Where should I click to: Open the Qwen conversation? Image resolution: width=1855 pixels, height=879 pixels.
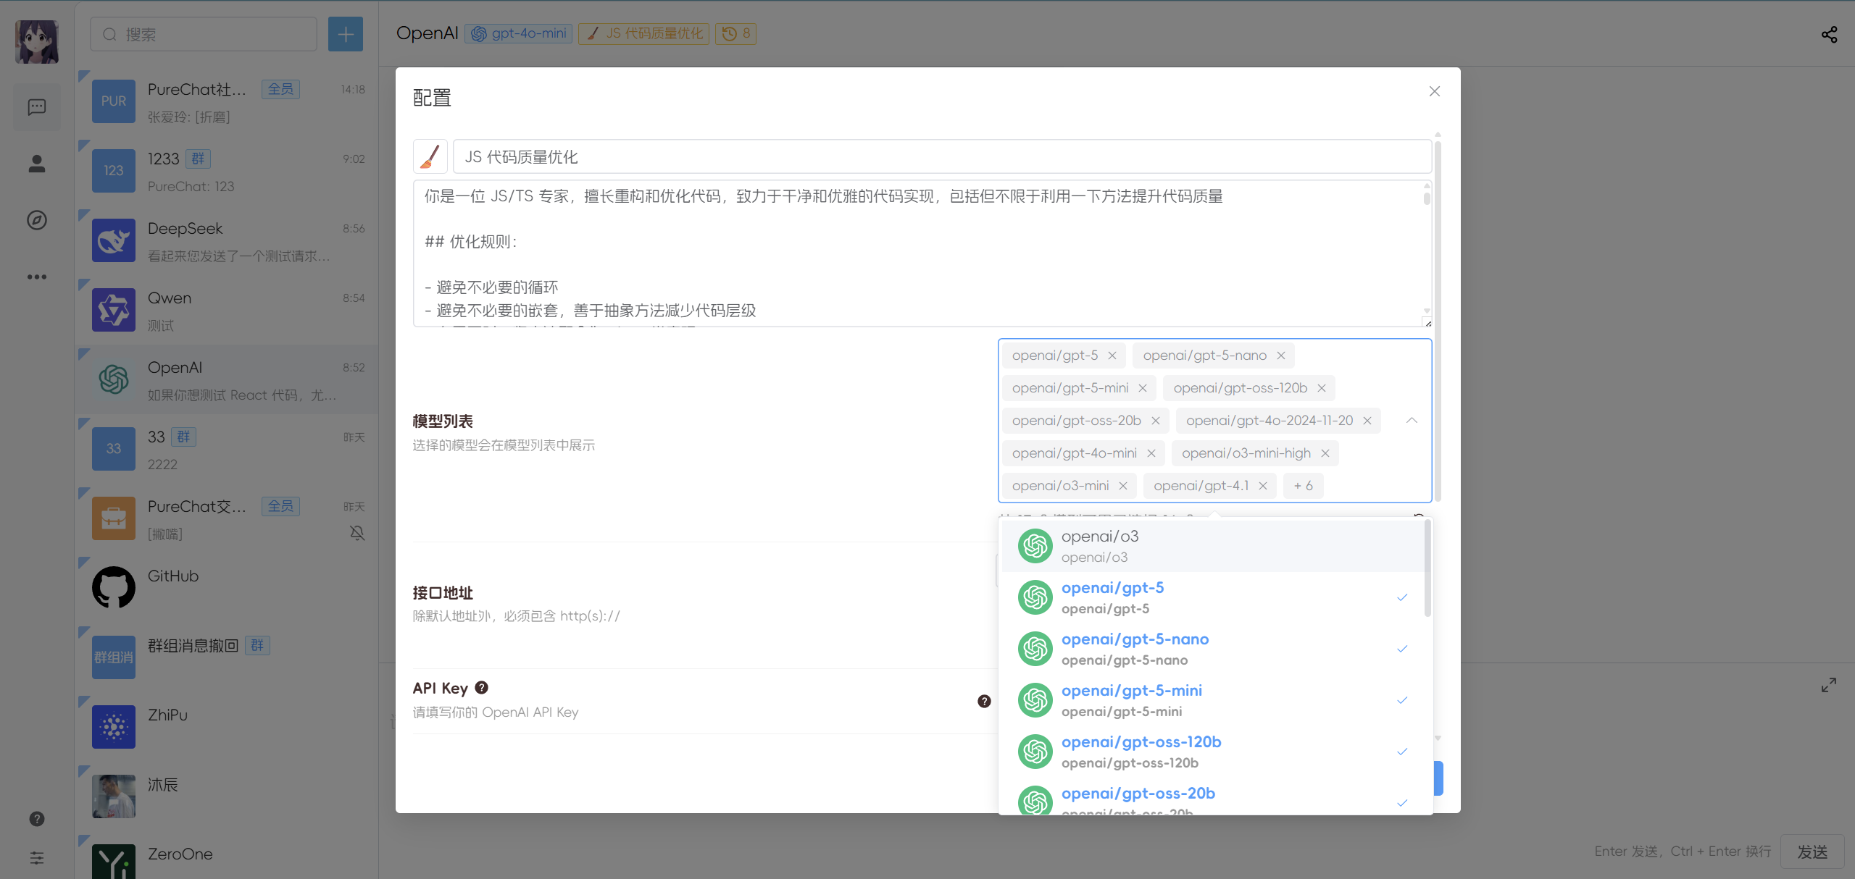(x=226, y=310)
